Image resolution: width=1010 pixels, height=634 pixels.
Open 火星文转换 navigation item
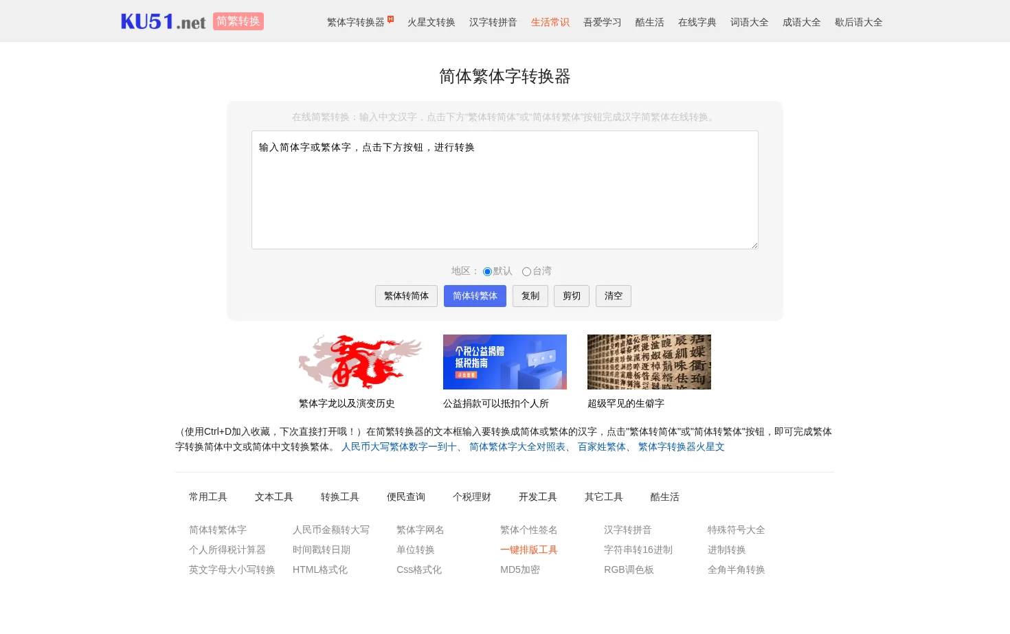coord(431,22)
